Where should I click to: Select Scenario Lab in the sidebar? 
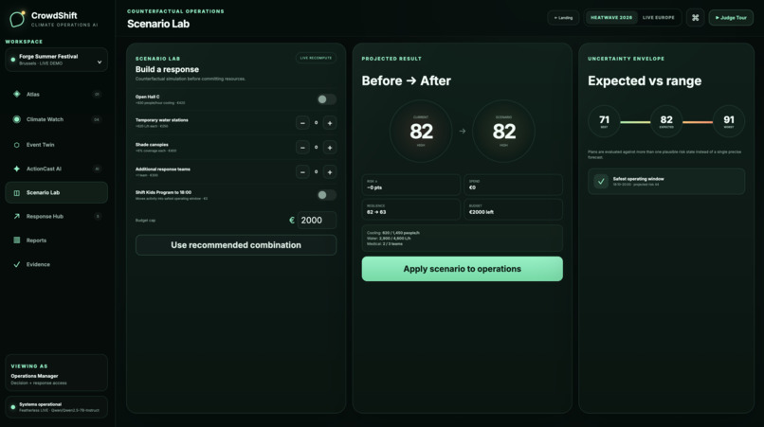pyautogui.click(x=57, y=192)
